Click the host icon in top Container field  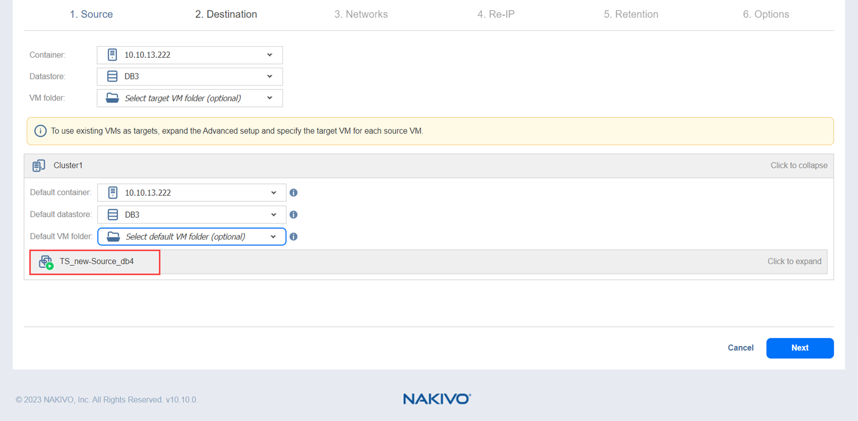pos(112,55)
